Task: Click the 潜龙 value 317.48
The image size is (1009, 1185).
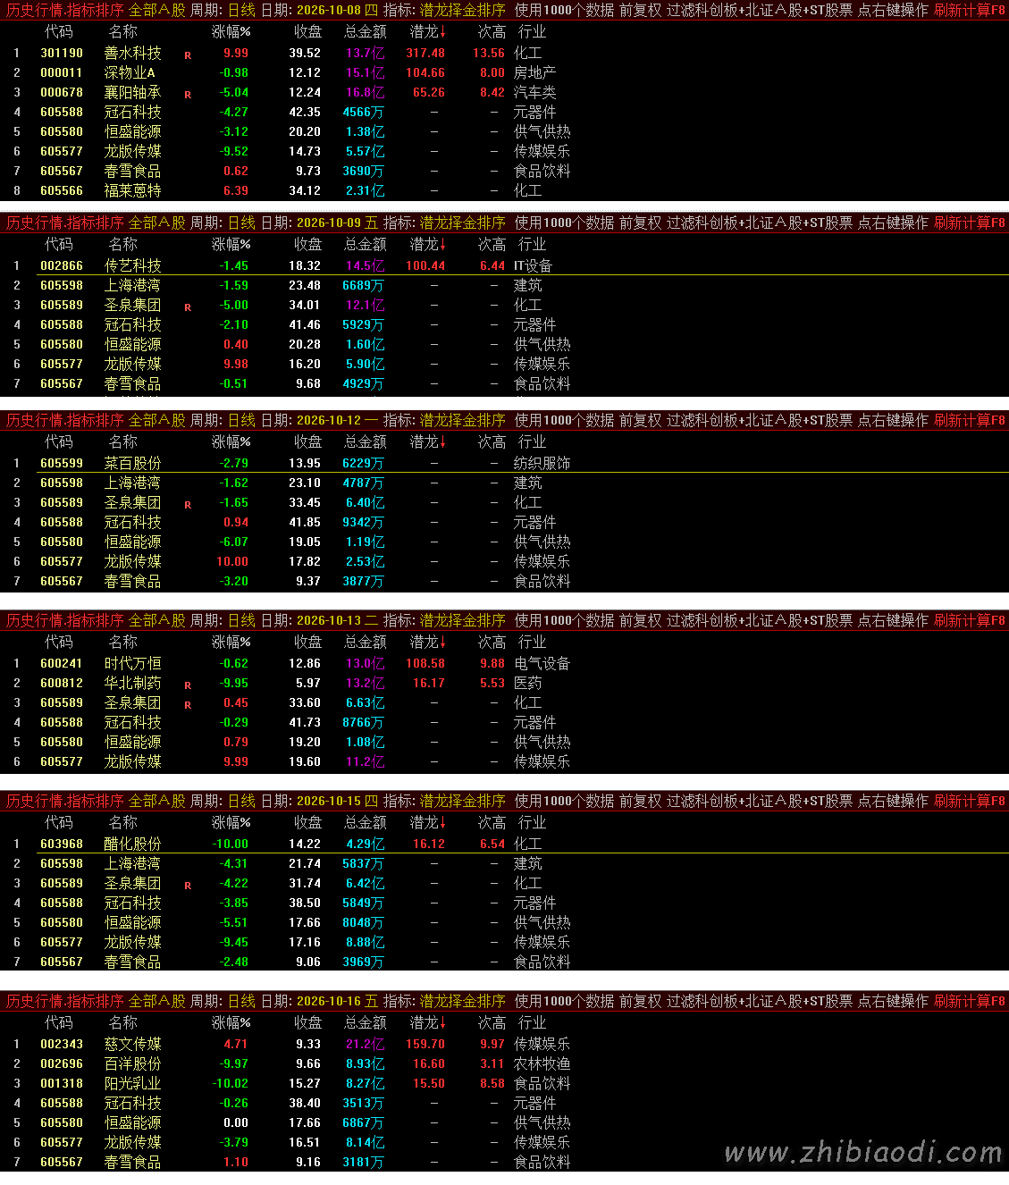Action: [x=425, y=53]
